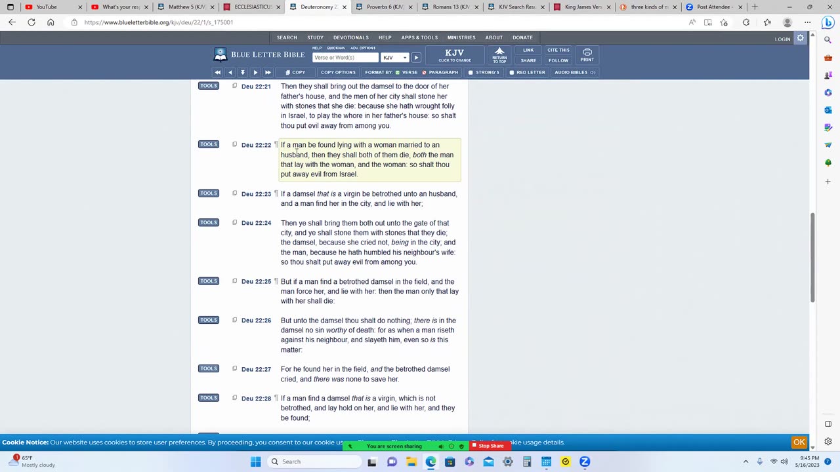Open the Study menu

tap(315, 37)
